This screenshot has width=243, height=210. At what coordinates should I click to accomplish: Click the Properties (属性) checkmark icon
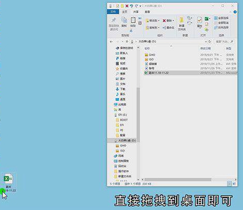coord(199,21)
